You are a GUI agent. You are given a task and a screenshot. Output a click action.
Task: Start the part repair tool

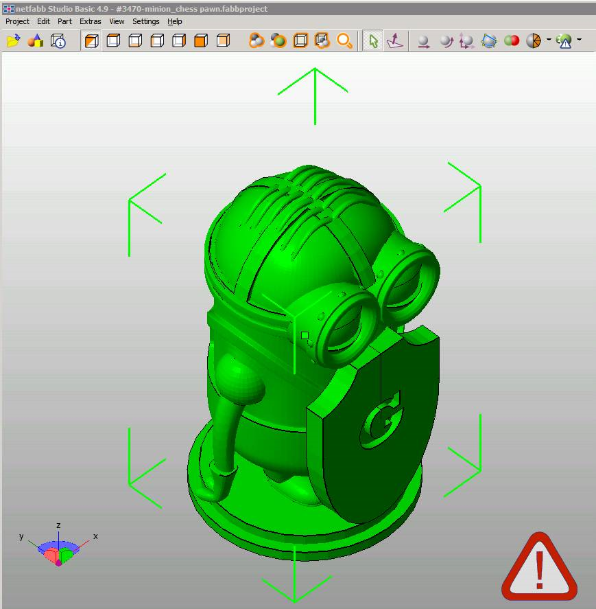pyautogui.click(x=564, y=40)
